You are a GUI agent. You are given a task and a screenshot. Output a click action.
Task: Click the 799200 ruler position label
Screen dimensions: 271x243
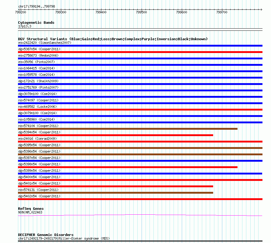(21, 12)
